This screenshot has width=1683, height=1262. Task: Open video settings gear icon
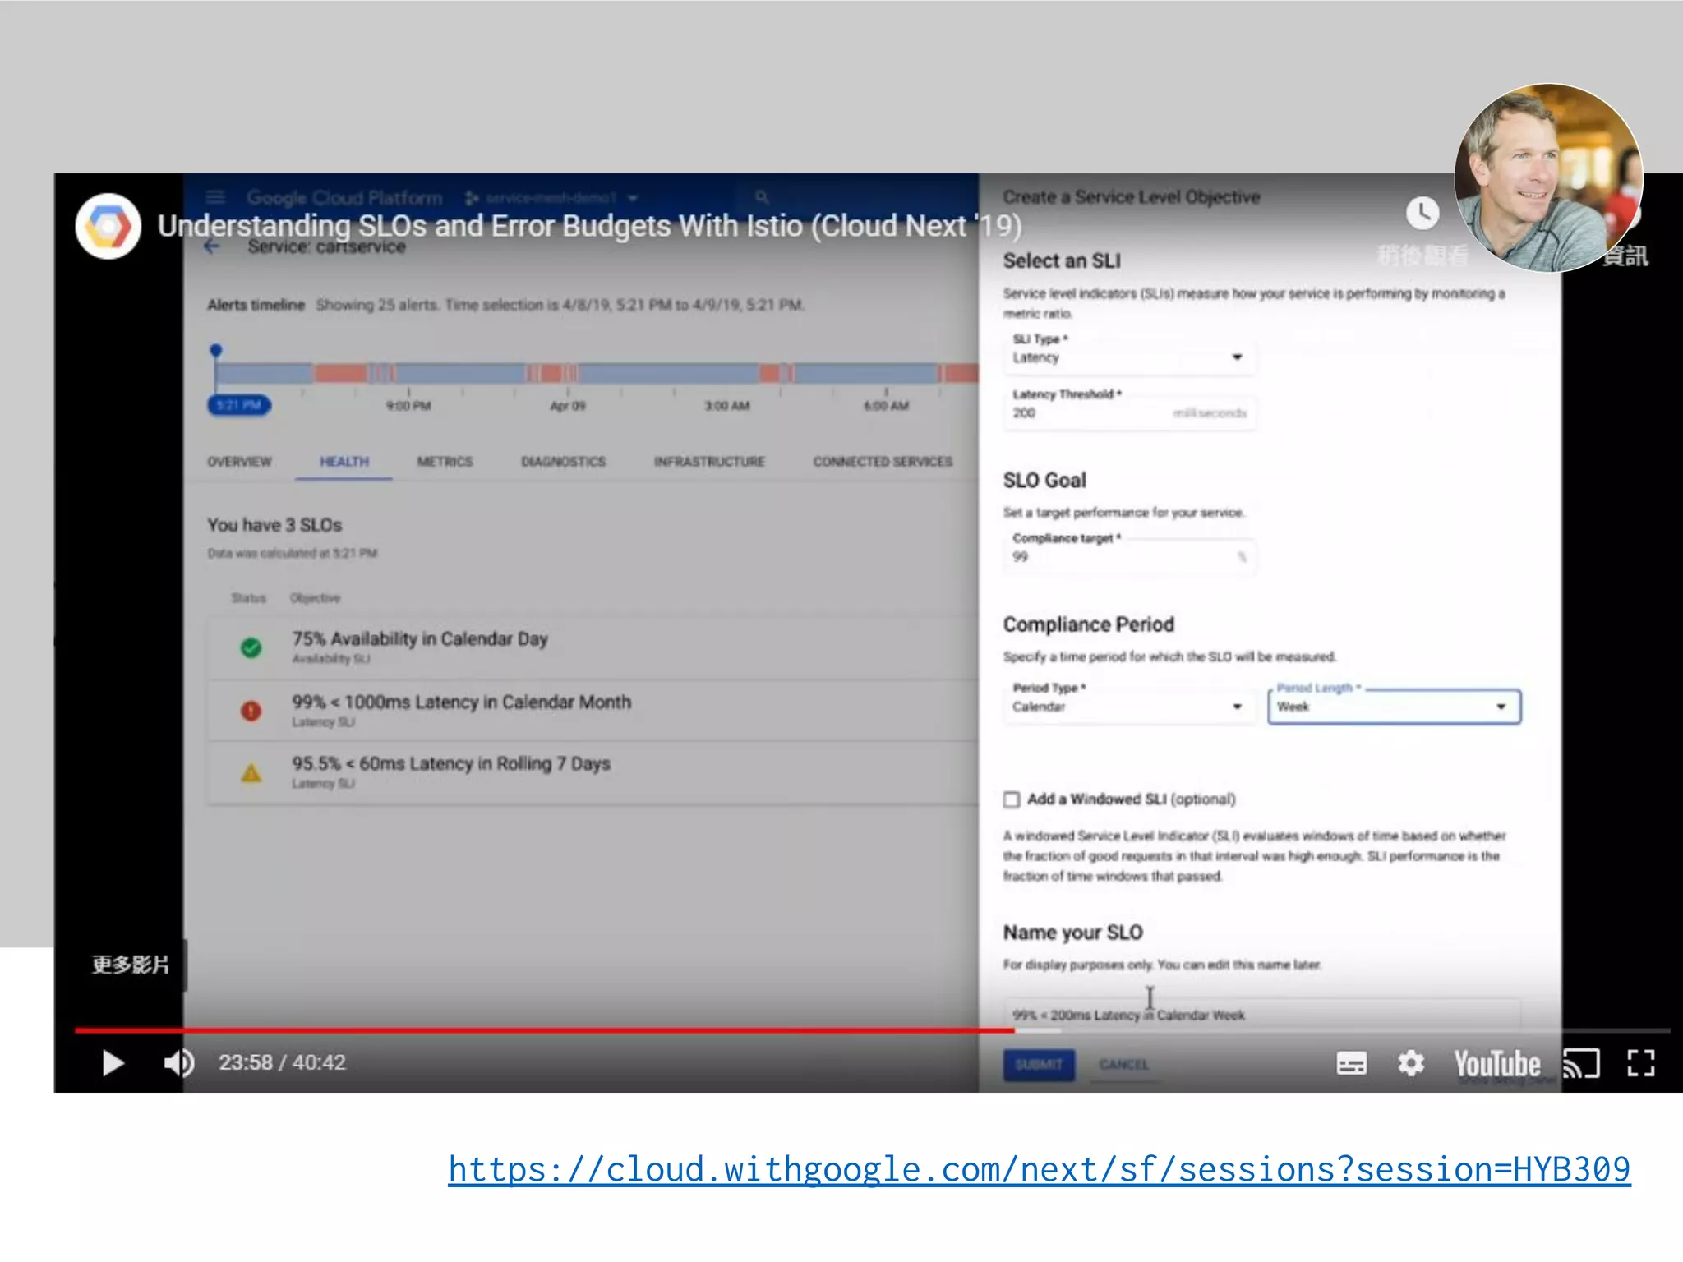(x=1411, y=1063)
